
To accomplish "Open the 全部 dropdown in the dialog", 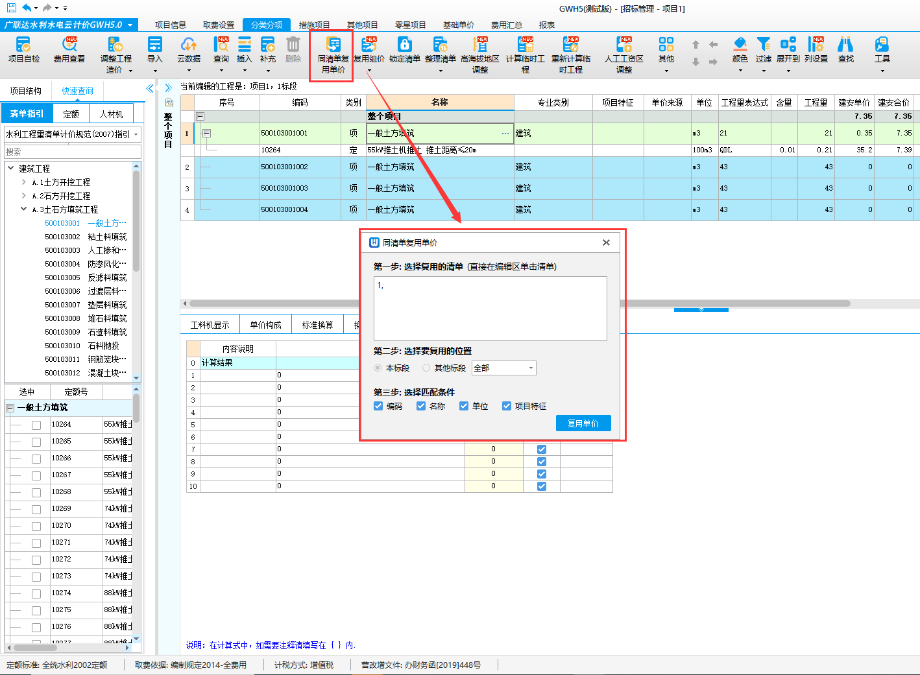I will (x=504, y=368).
